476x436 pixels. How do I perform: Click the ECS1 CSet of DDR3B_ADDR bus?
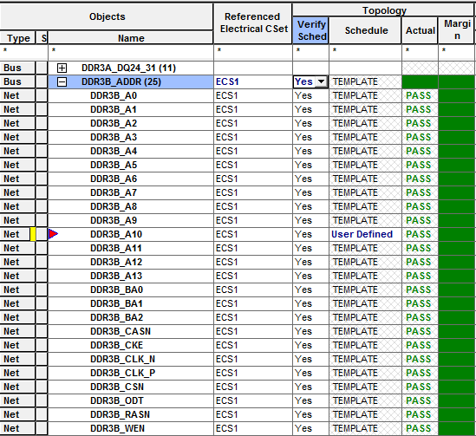tap(227, 81)
